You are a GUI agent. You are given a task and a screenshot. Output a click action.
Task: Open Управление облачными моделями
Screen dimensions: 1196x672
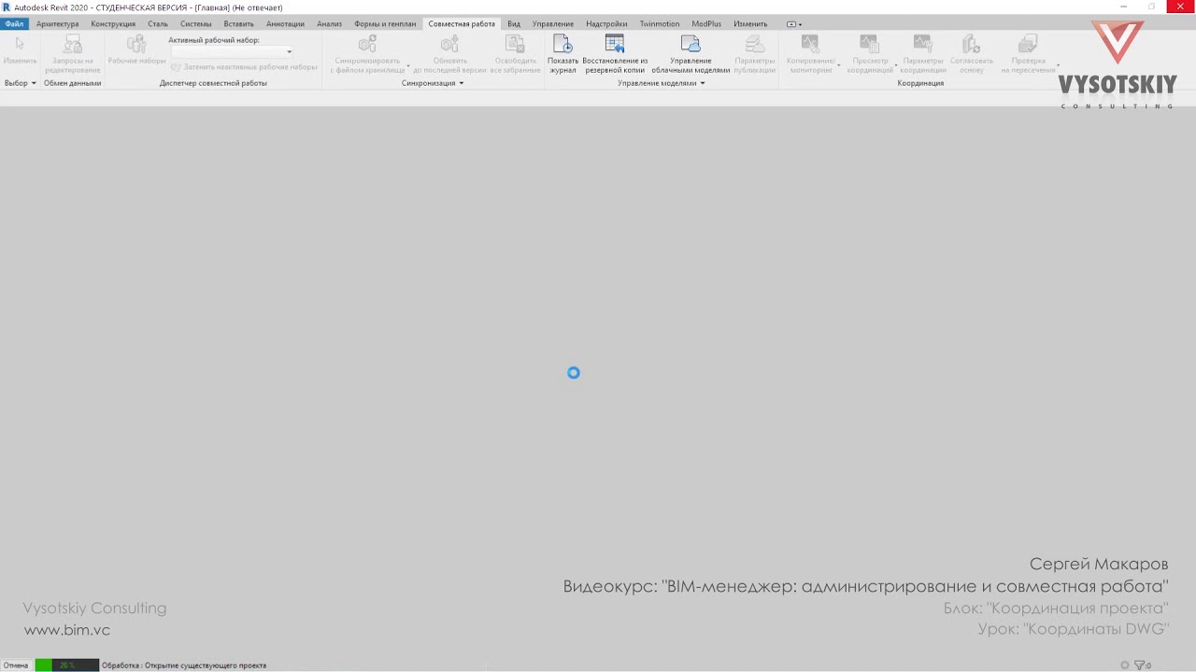(691, 54)
